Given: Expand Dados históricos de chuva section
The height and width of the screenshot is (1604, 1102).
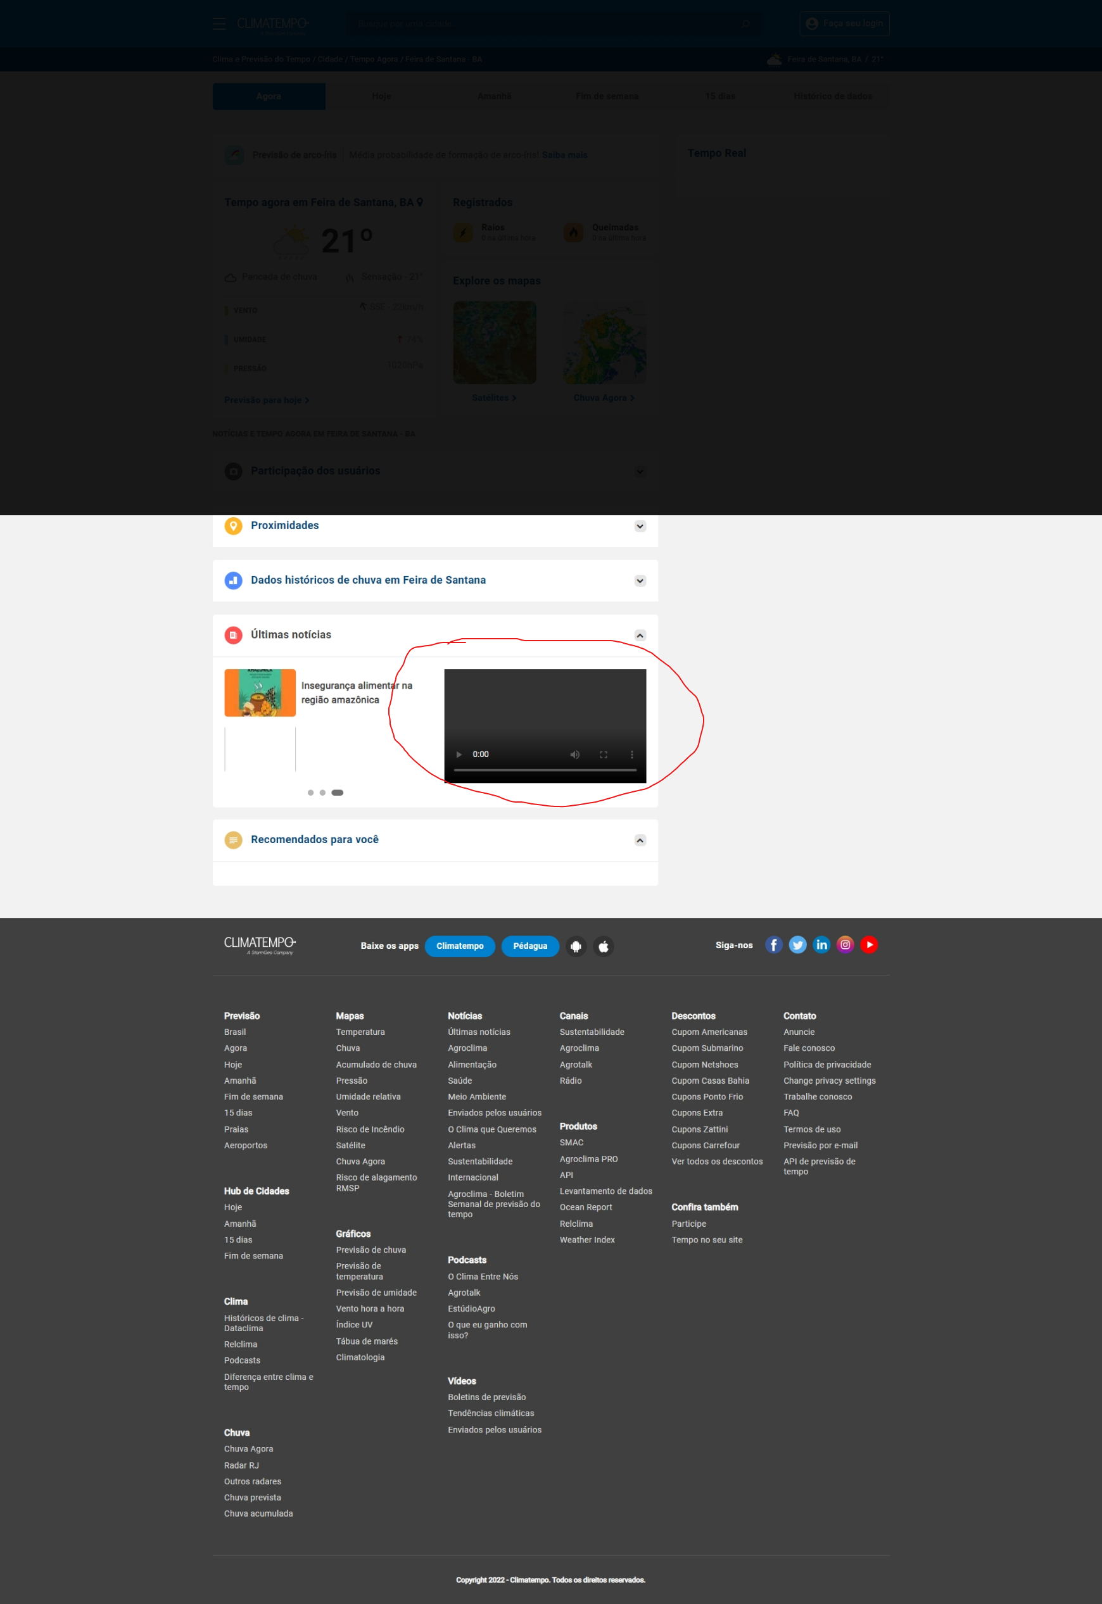Looking at the screenshot, I should click(x=640, y=580).
